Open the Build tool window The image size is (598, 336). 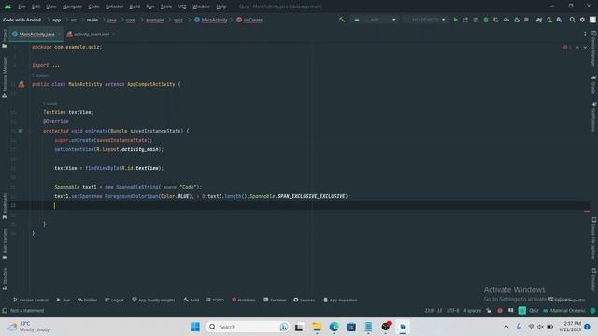192,301
